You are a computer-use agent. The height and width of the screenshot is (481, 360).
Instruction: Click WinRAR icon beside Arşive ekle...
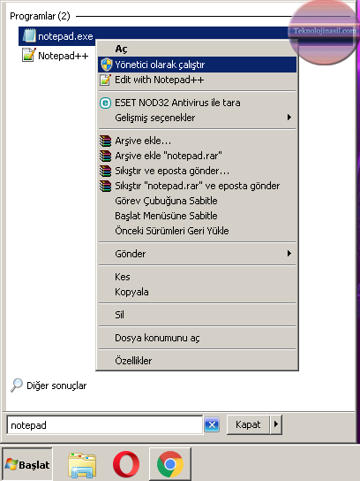tap(105, 141)
